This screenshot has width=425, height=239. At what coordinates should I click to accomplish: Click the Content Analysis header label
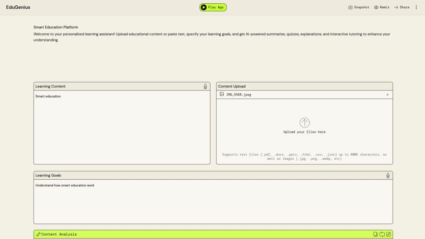(x=59, y=234)
